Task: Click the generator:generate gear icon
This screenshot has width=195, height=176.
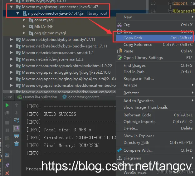Action: pos(65,97)
